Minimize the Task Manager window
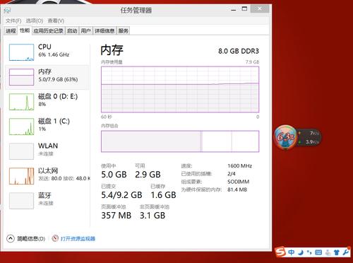Viewport: 353px width, 263px height. point(234,10)
